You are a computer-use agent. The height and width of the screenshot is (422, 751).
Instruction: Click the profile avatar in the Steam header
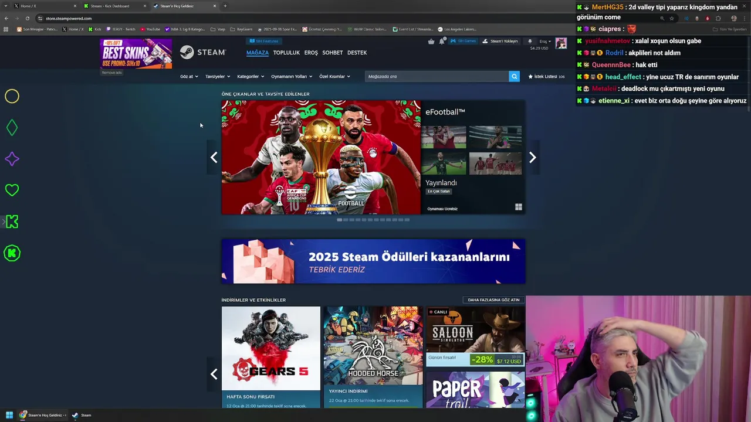tap(561, 43)
